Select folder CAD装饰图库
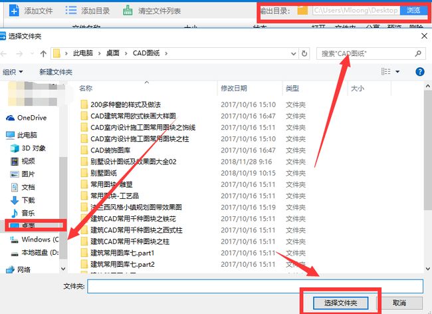 (106, 150)
